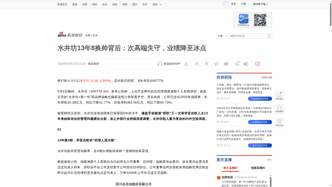Viewport: 332px width, 187px height.
Task: Click 趋势领涨 red avatar icon
Action: 219,178
